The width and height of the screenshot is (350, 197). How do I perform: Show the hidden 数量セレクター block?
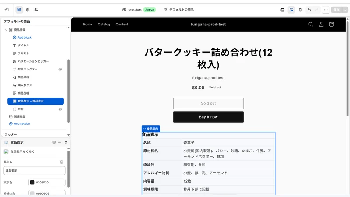[60, 69]
